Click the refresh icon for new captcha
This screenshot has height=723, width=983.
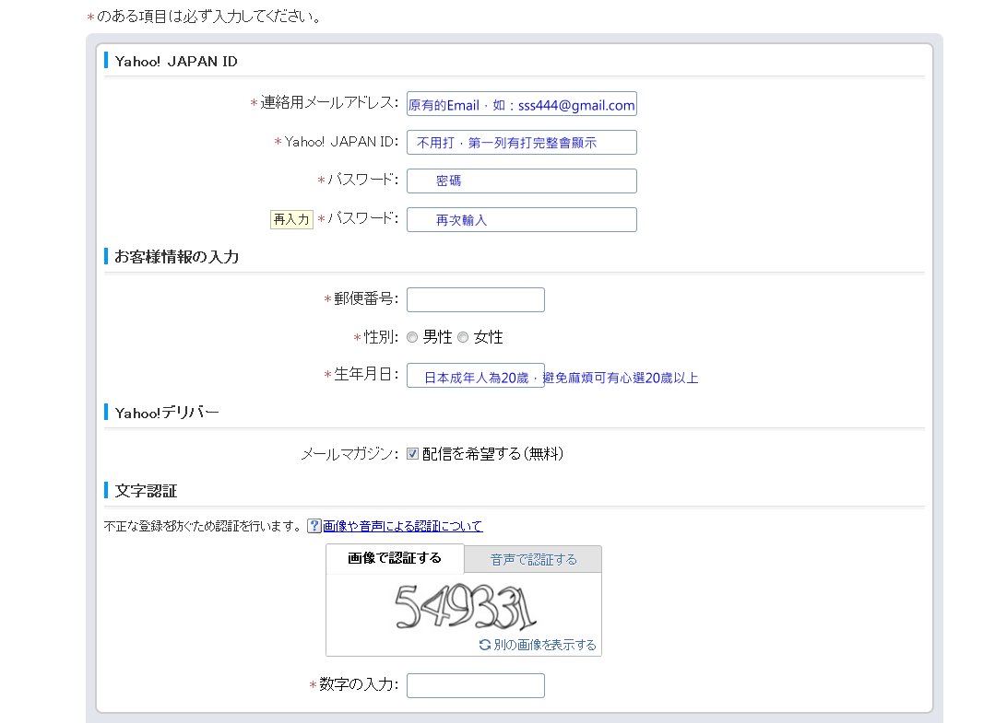tap(485, 645)
